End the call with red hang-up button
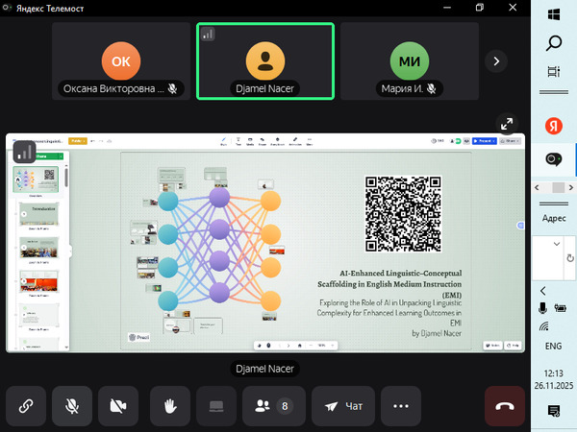Screen dimensions: 577x432 click(504, 406)
